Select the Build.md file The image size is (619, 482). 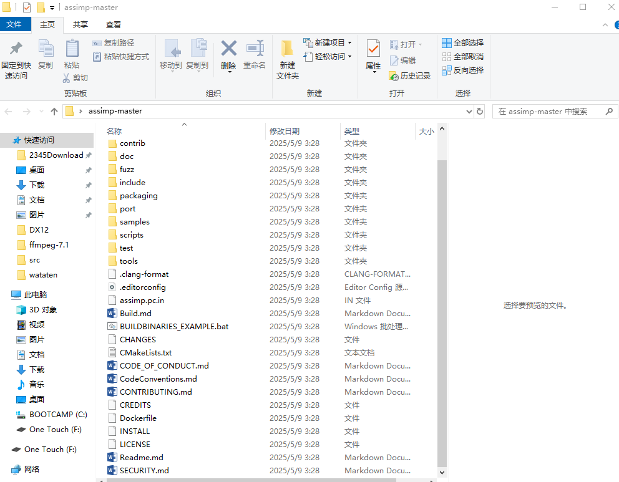[x=135, y=313]
